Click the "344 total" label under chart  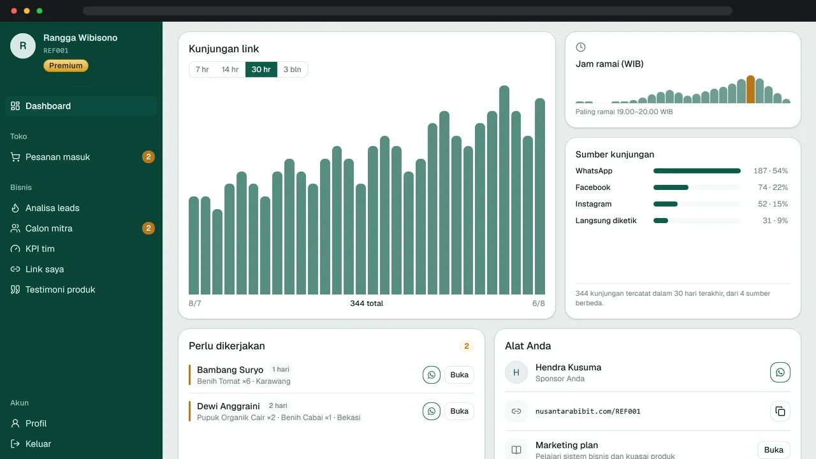pos(367,303)
